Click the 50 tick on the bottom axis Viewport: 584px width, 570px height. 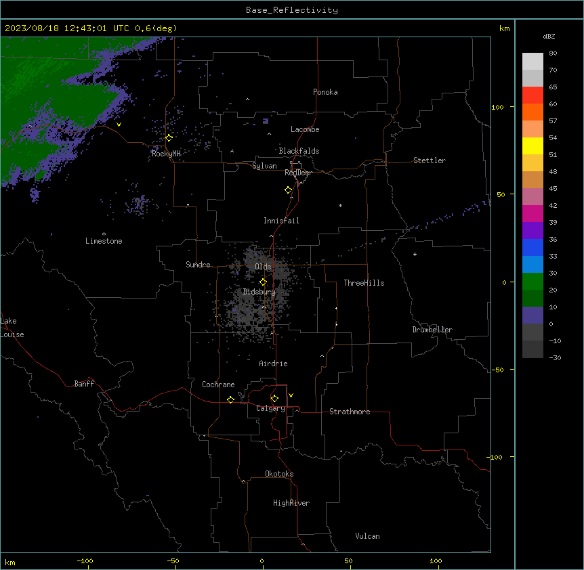348,561
